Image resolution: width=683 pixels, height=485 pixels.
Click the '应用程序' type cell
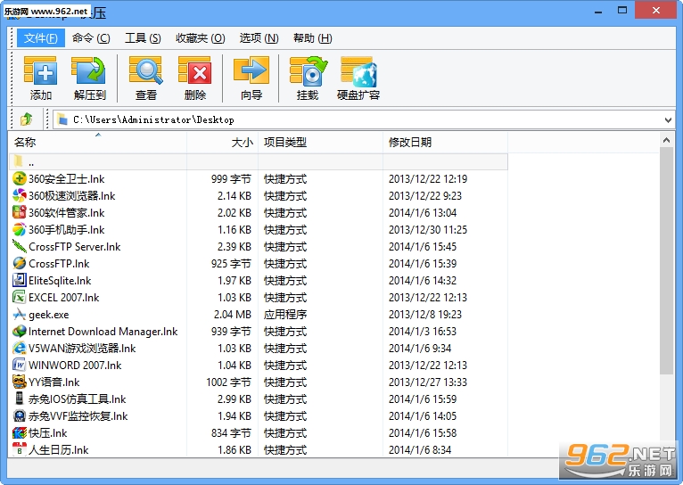coord(285,315)
